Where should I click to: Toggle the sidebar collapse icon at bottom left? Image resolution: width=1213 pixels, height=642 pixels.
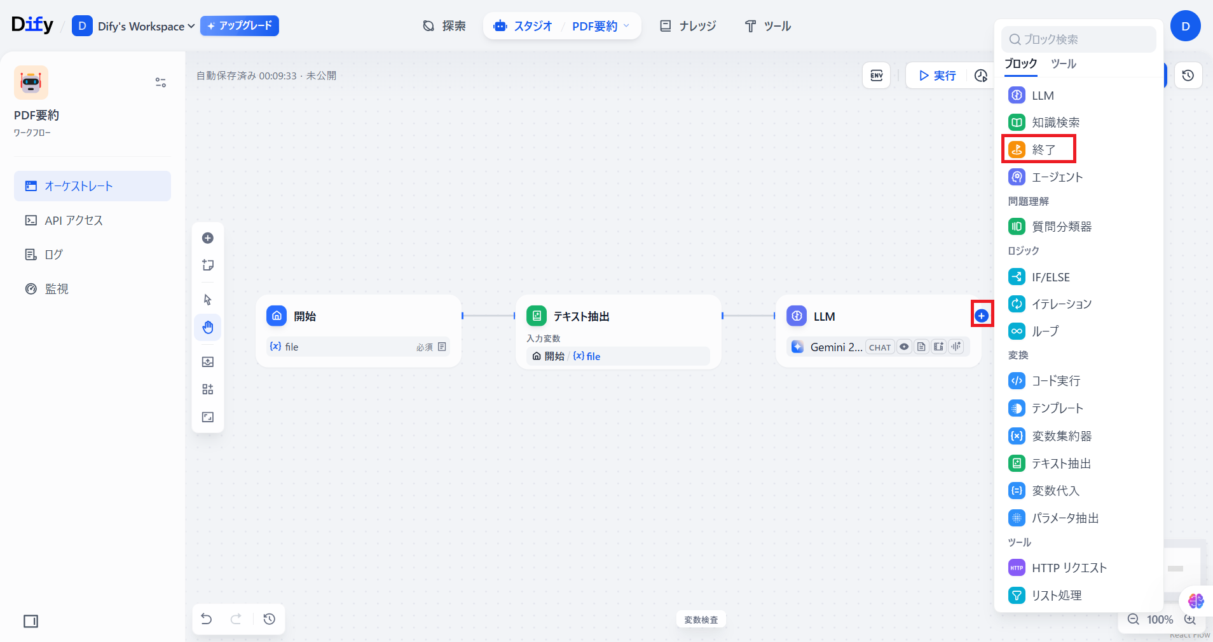(31, 621)
